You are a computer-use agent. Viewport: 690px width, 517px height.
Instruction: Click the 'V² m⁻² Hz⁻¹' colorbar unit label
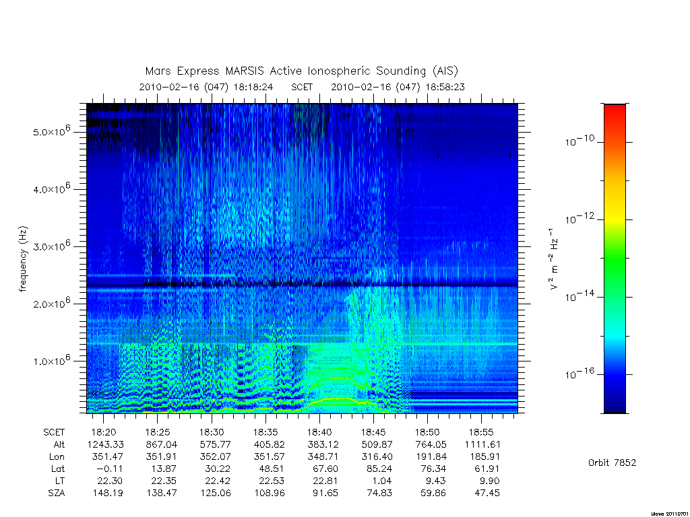[554, 259]
